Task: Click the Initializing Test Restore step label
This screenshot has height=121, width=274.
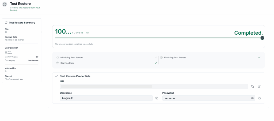Action: tap(72, 58)
